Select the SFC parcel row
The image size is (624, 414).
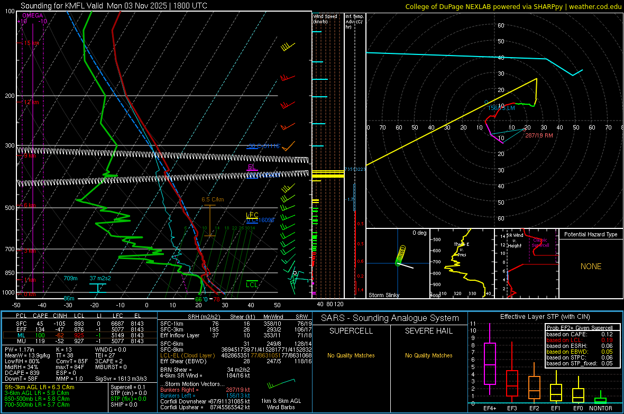tap(80, 324)
